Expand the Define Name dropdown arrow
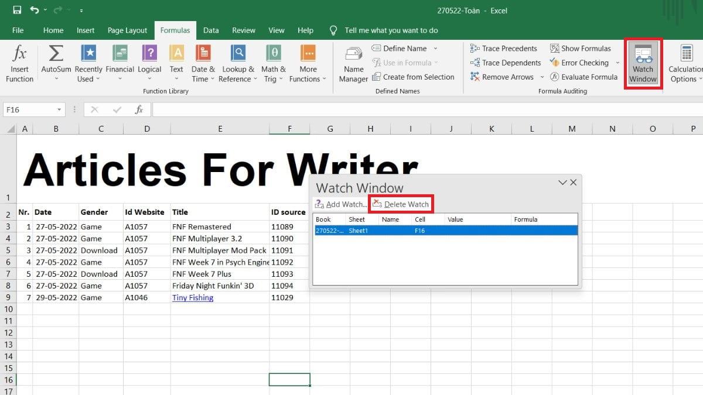 435,49
